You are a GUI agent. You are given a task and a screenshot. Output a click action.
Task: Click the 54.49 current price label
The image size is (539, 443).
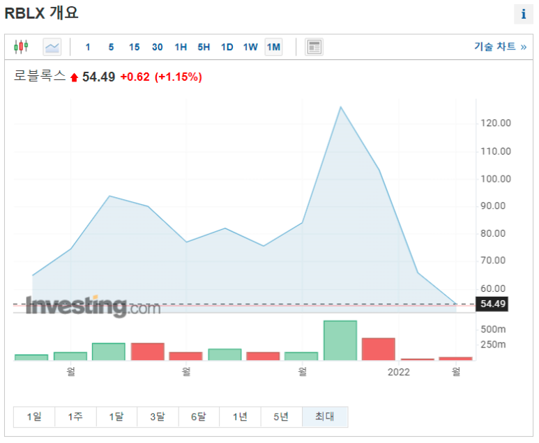pos(492,304)
